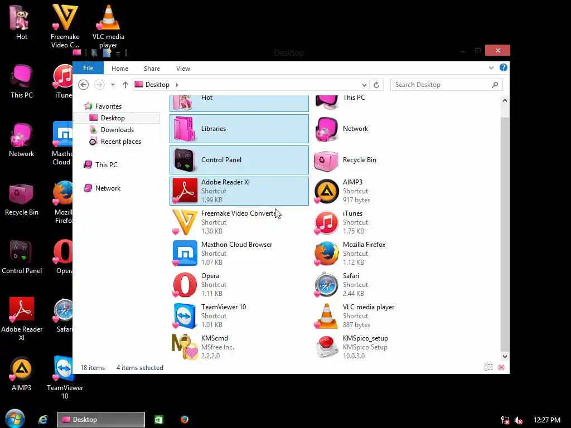The width and height of the screenshot is (571, 428).
Task: Select KMScmd item in file list
Action: point(239,347)
